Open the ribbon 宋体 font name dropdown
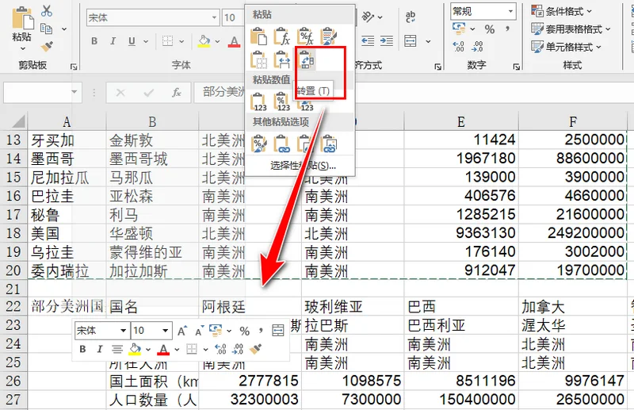Image resolution: width=634 pixels, height=410 pixels. point(214,17)
